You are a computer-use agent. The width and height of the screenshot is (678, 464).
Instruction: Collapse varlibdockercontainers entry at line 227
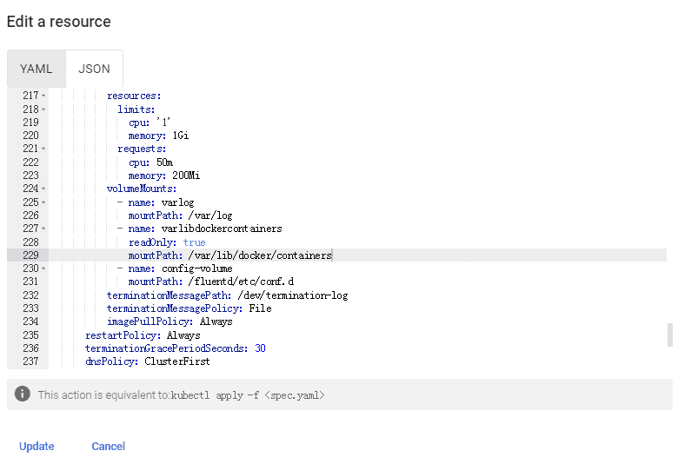(x=43, y=229)
